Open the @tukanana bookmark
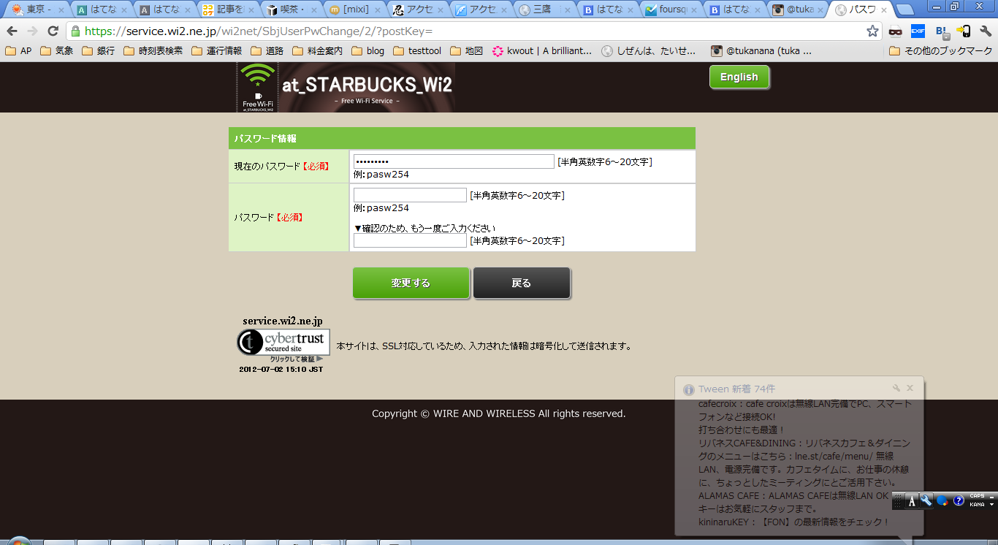 pyautogui.click(x=761, y=51)
